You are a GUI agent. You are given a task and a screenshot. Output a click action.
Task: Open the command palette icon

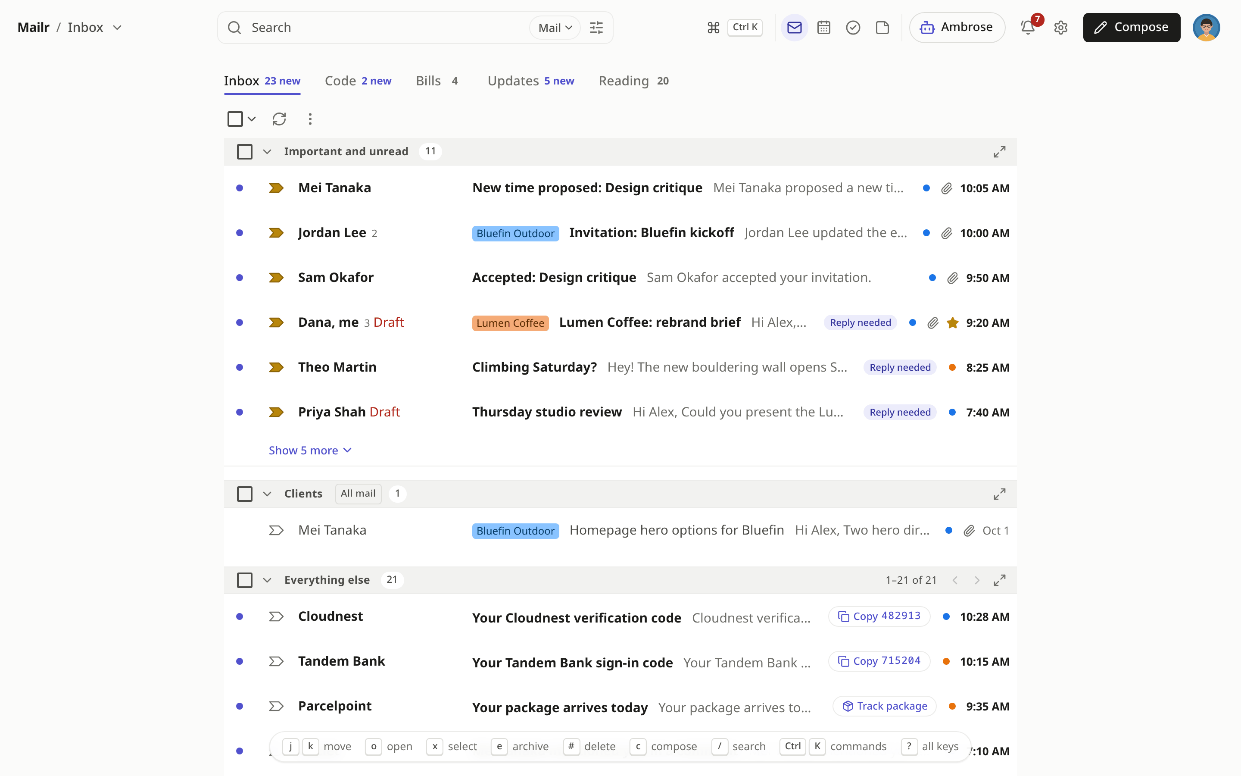tap(713, 28)
